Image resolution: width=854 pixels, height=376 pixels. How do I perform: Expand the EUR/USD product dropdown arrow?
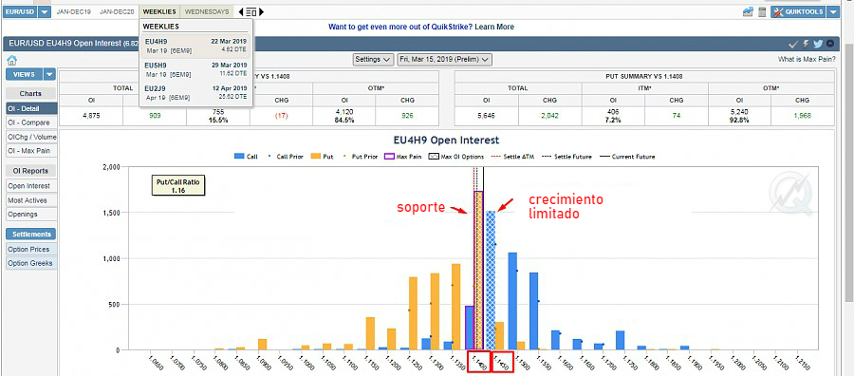tap(46, 12)
